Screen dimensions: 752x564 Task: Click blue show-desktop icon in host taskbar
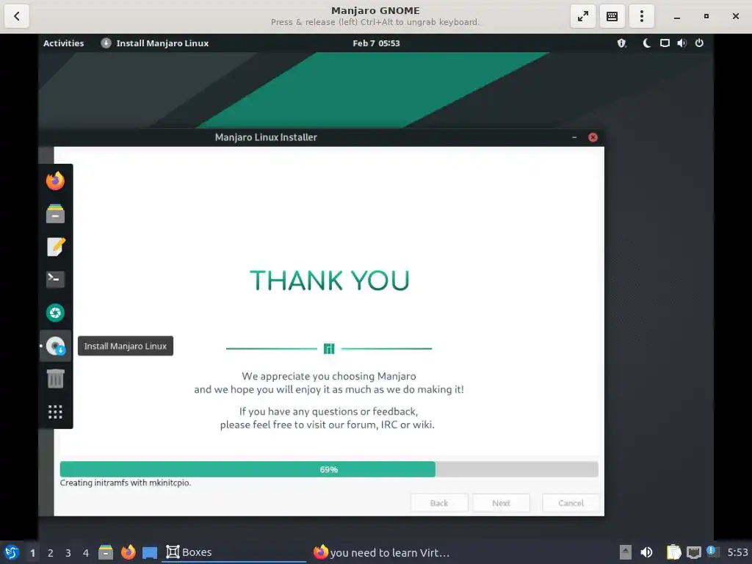150,552
